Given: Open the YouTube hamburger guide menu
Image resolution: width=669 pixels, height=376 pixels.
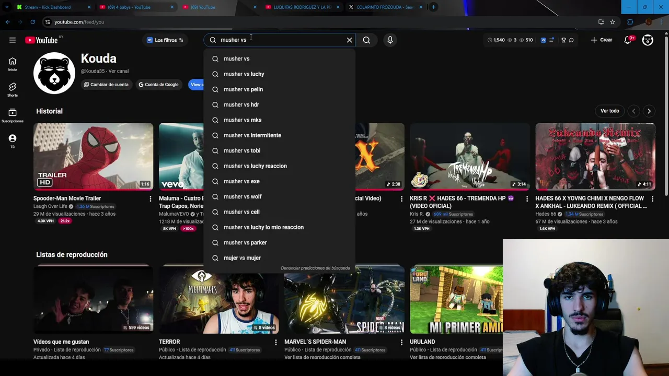Looking at the screenshot, I should point(12,40).
